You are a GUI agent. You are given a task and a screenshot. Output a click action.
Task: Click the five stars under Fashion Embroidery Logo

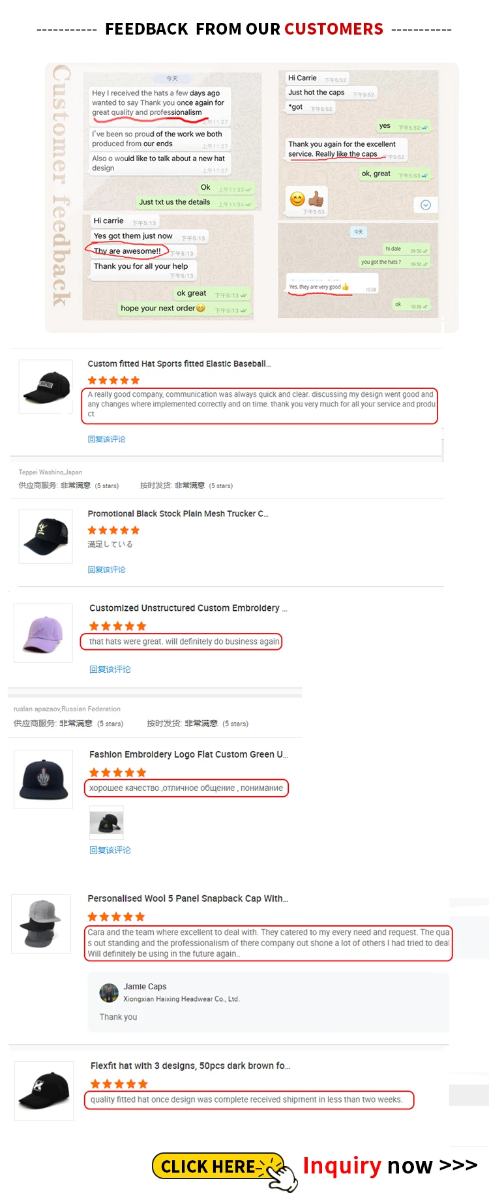(118, 773)
